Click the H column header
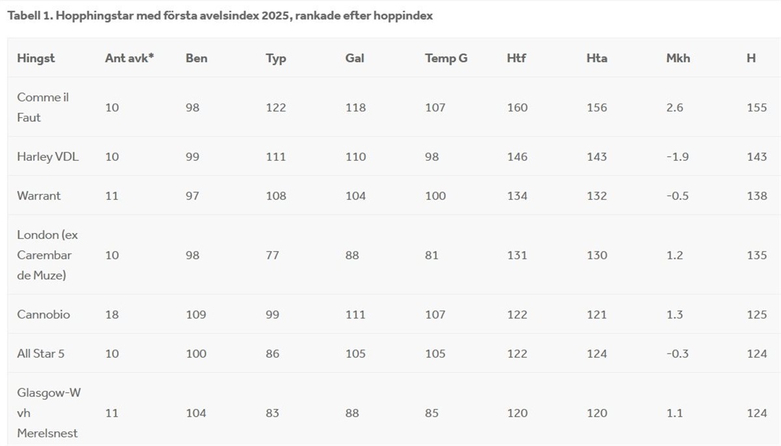781x446 pixels. tap(750, 58)
